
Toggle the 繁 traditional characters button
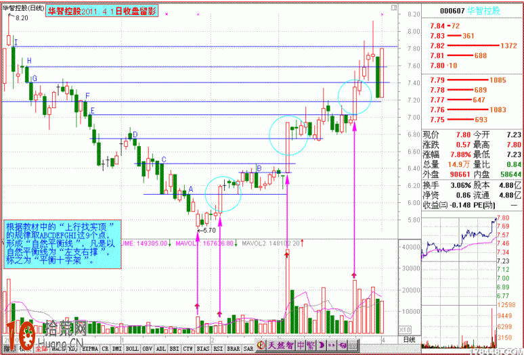point(310,345)
